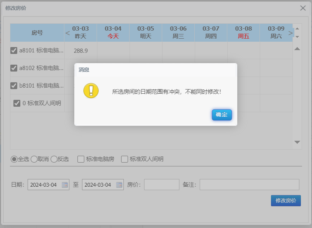The width and height of the screenshot is (312, 228).
Task: Uncheck room a8102 标准电脑 checkbox
Action: pyautogui.click(x=14, y=68)
